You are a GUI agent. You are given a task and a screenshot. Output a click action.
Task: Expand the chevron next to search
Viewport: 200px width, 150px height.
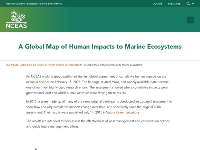coord(193,4)
